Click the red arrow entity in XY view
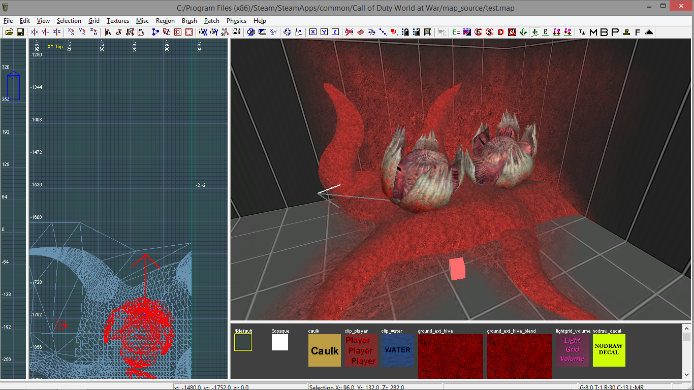 pos(146,277)
